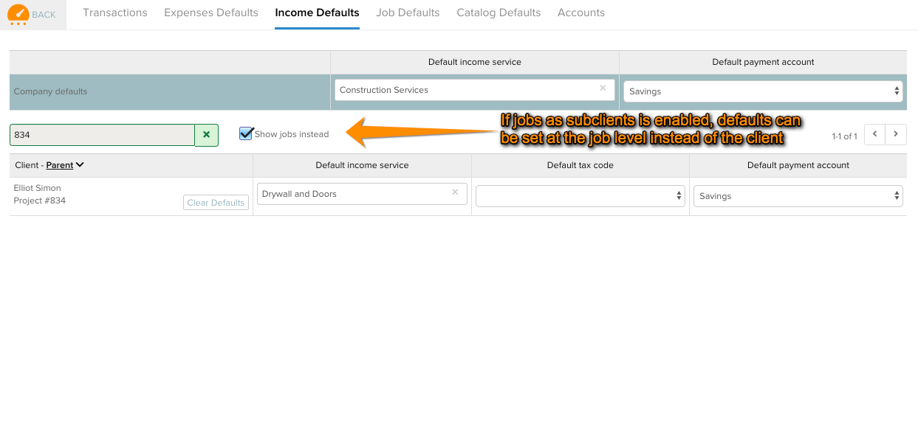Click the Company defaults row label
Viewport: 918px width, 432px height.
click(51, 91)
